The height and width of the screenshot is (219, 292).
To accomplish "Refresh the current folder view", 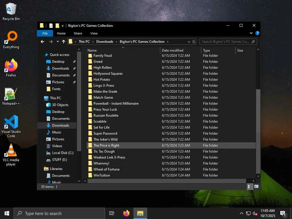I will 194,42.
